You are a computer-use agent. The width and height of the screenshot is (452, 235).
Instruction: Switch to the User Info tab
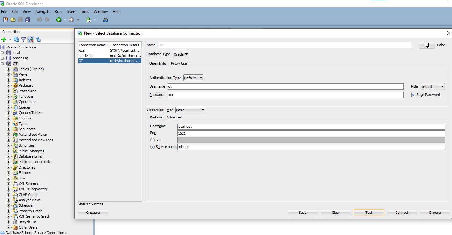point(158,63)
